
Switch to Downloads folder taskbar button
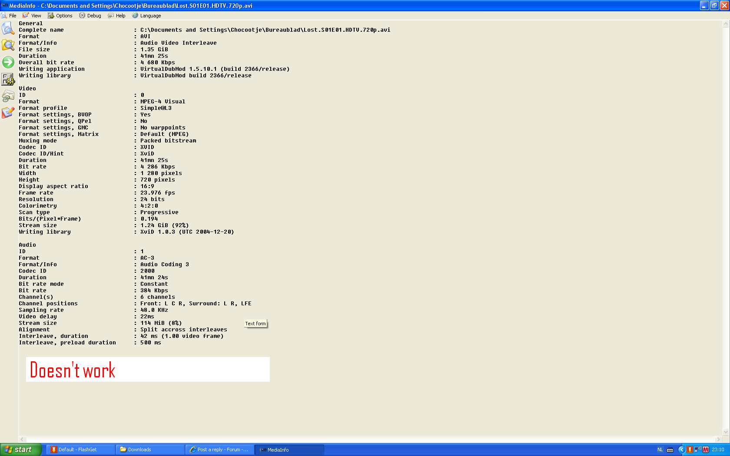[x=150, y=449]
